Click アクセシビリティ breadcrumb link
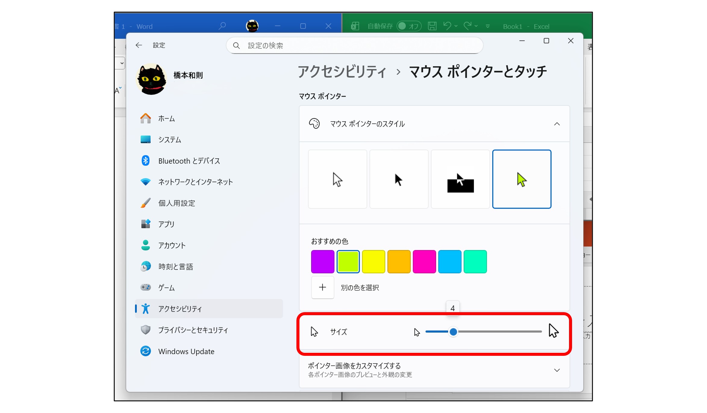 point(342,72)
